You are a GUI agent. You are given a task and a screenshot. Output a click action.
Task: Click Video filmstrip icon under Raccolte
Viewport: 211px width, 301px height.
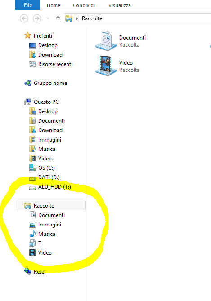[x=32, y=252]
